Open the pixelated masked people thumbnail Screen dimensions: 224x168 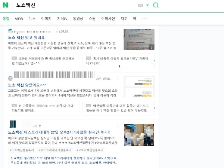click(139, 135)
